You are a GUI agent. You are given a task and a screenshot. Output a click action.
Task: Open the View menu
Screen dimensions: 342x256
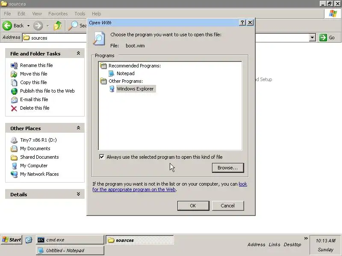click(x=37, y=14)
